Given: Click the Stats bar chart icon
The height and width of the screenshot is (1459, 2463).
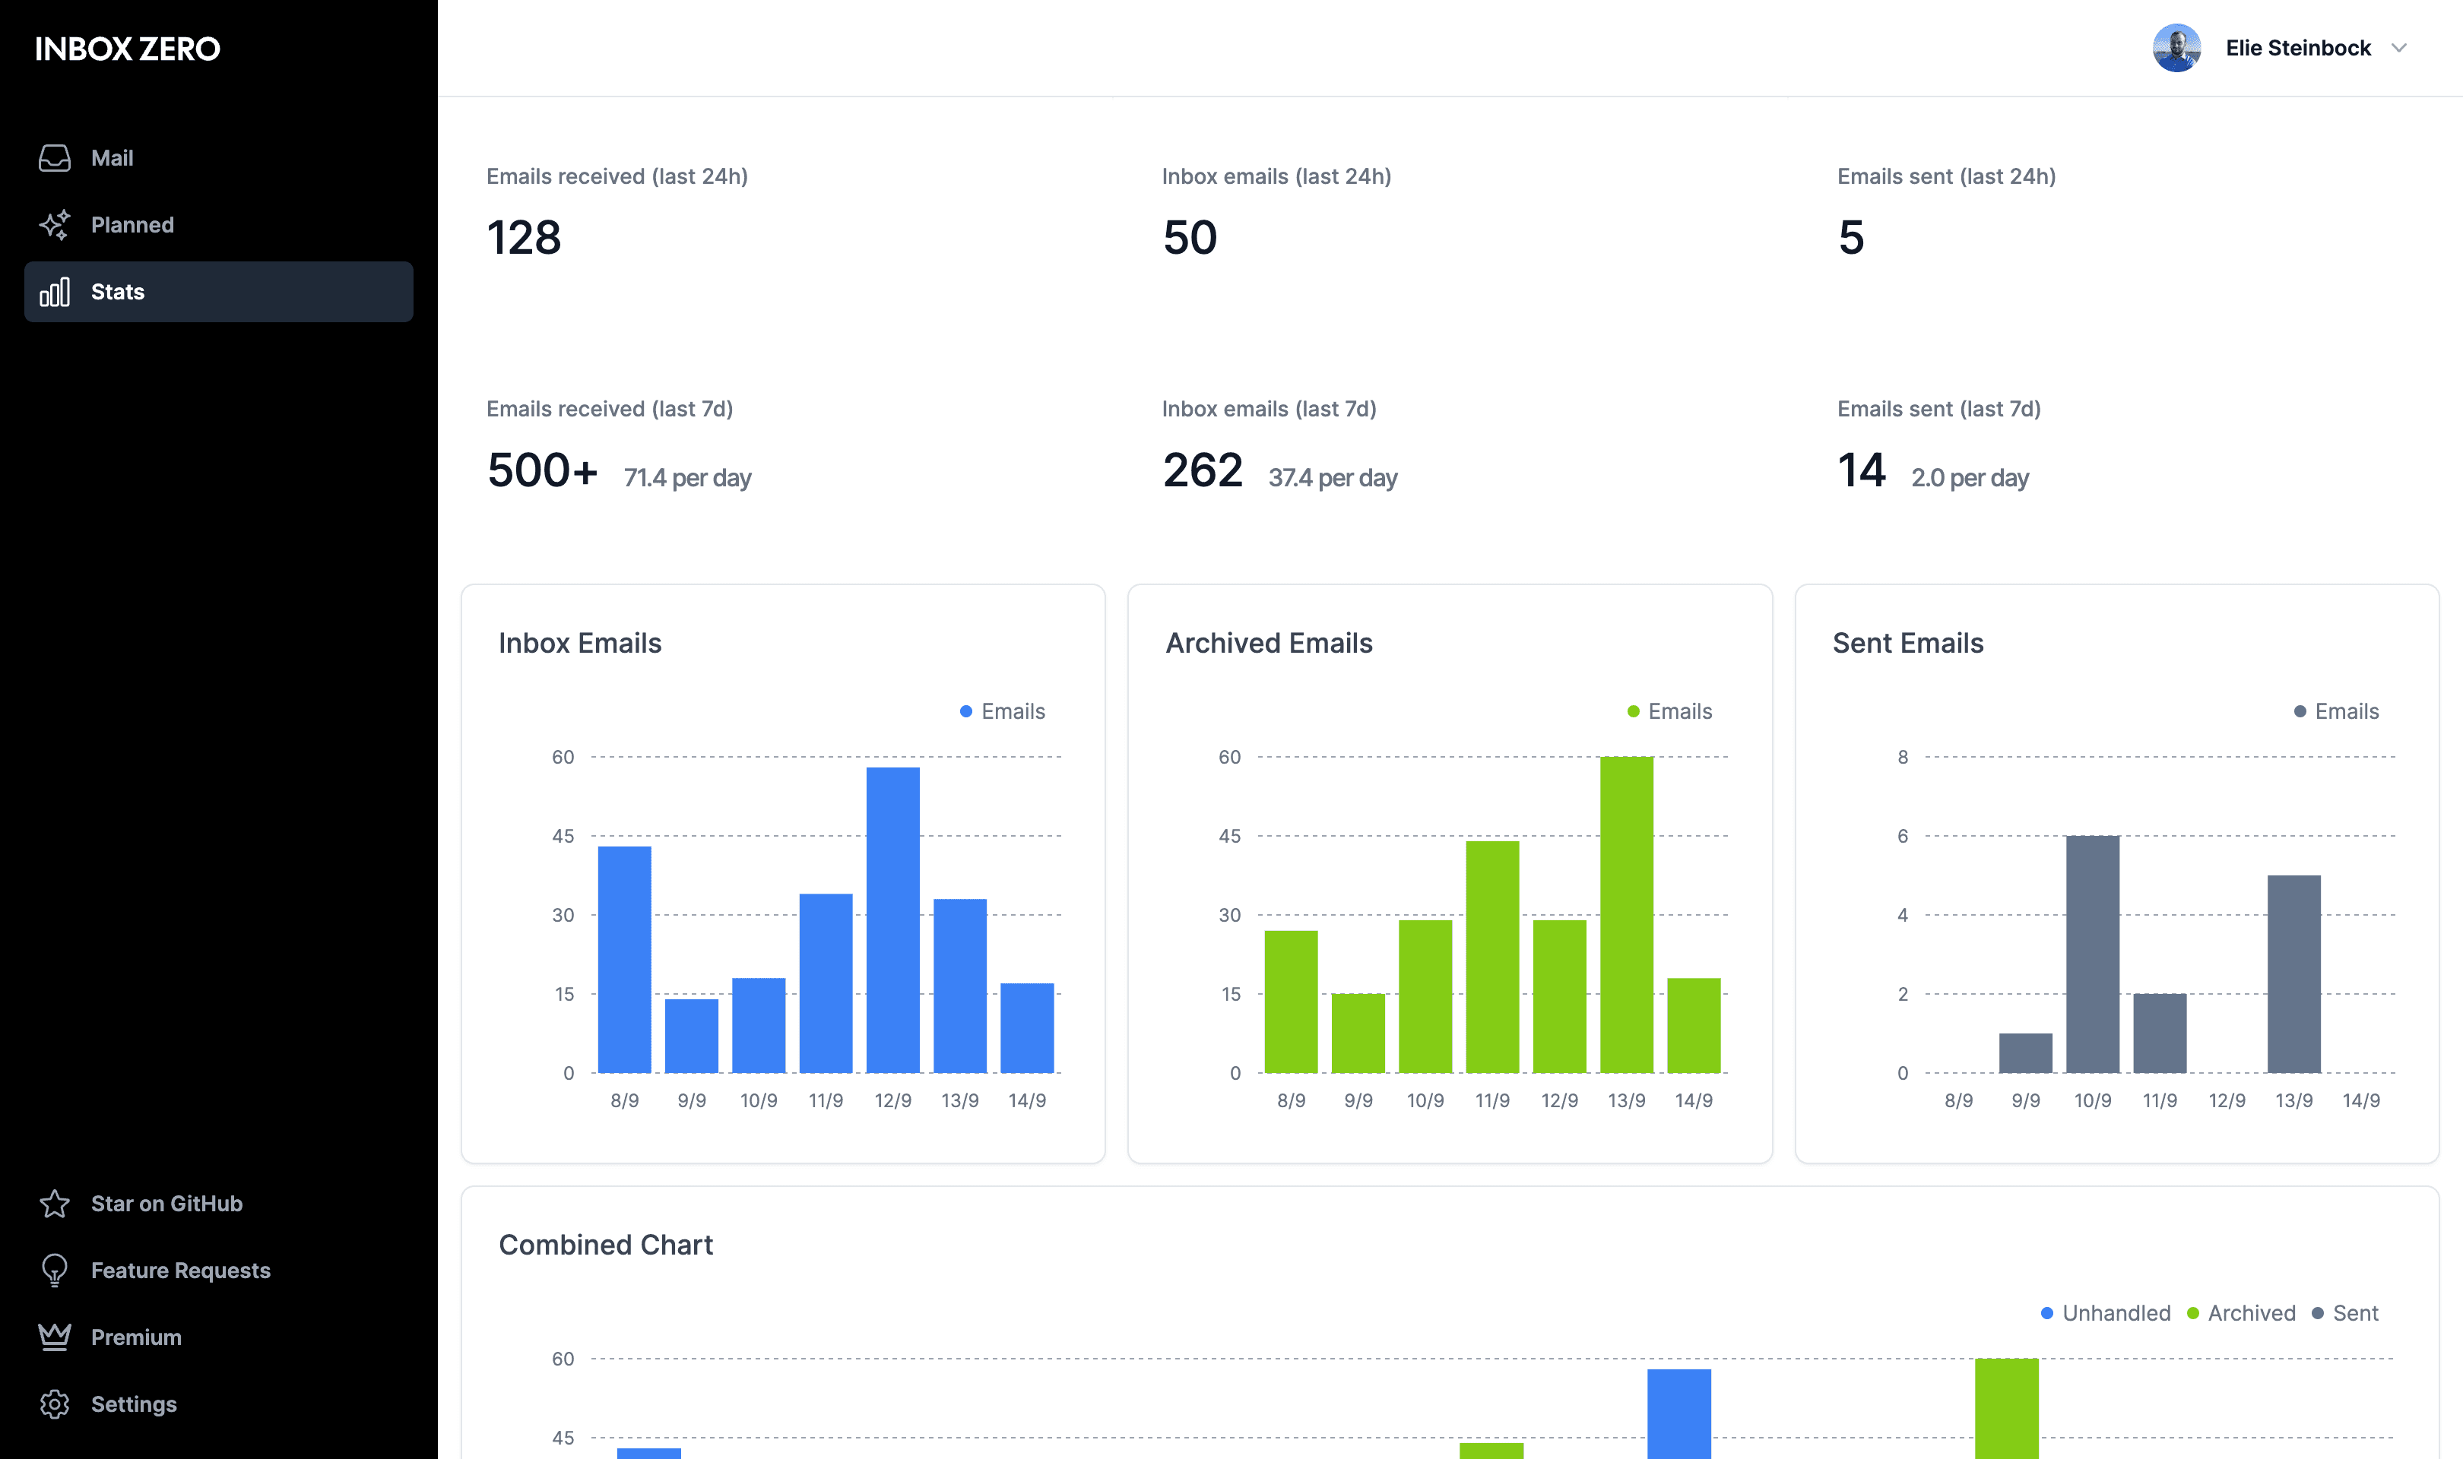Looking at the screenshot, I should (54, 292).
